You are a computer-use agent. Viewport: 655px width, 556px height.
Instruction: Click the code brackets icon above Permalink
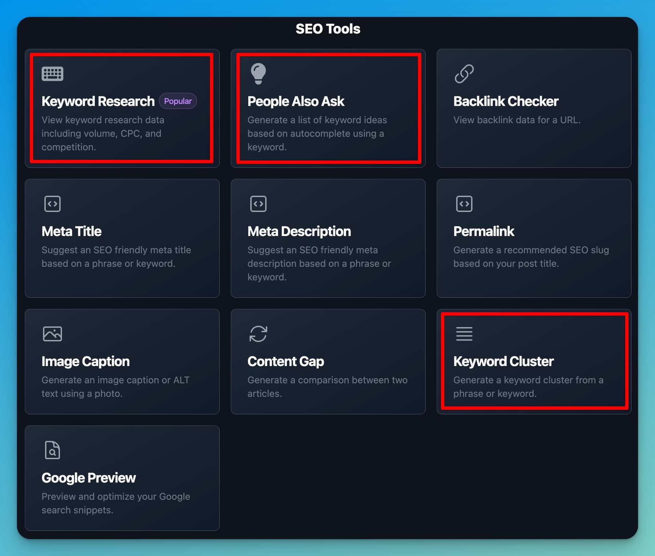click(x=464, y=203)
